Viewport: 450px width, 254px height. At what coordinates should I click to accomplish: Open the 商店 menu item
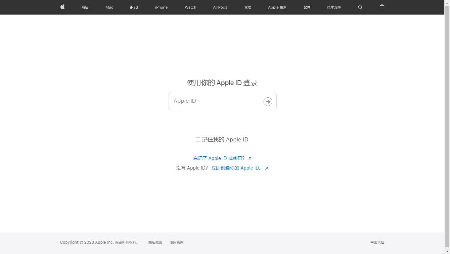pos(85,7)
